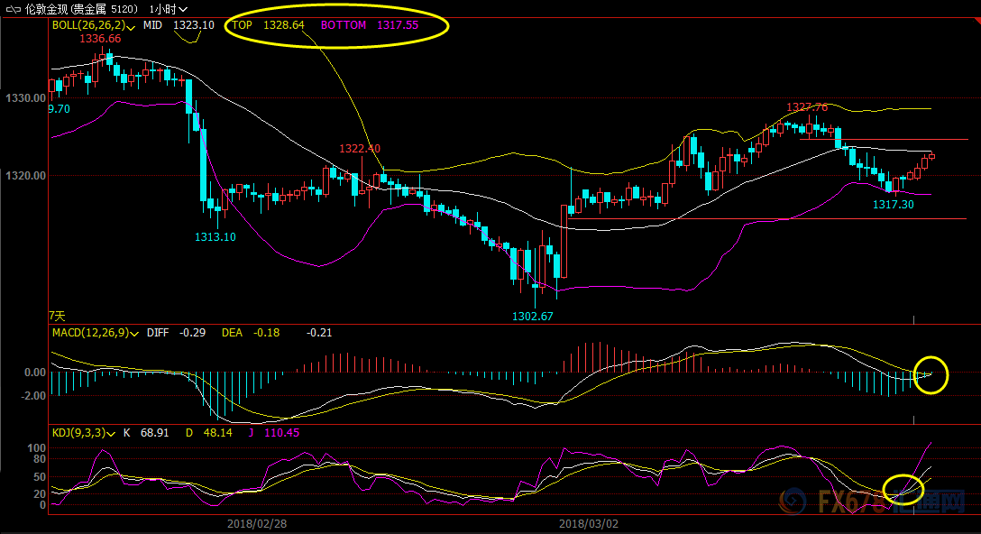Screen dimensions: 981x534
Task: Click the 1336.66 high price label
Action: pyautogui.click(x=100, y=39)
